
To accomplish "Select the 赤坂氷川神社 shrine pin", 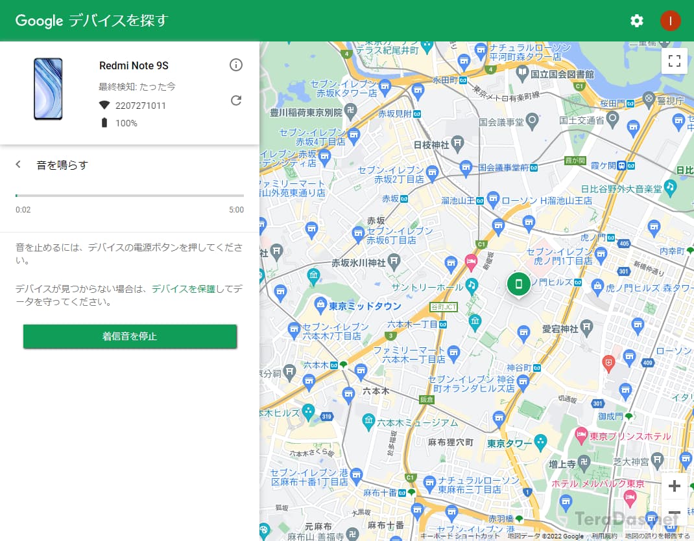I will (394, 262).
